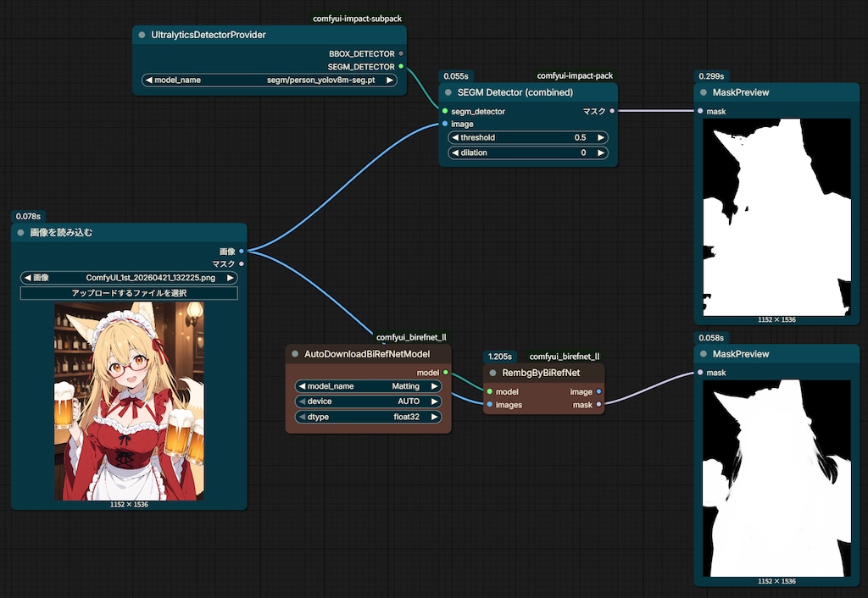Open the device AUTO dropdown

coord(368,401)
